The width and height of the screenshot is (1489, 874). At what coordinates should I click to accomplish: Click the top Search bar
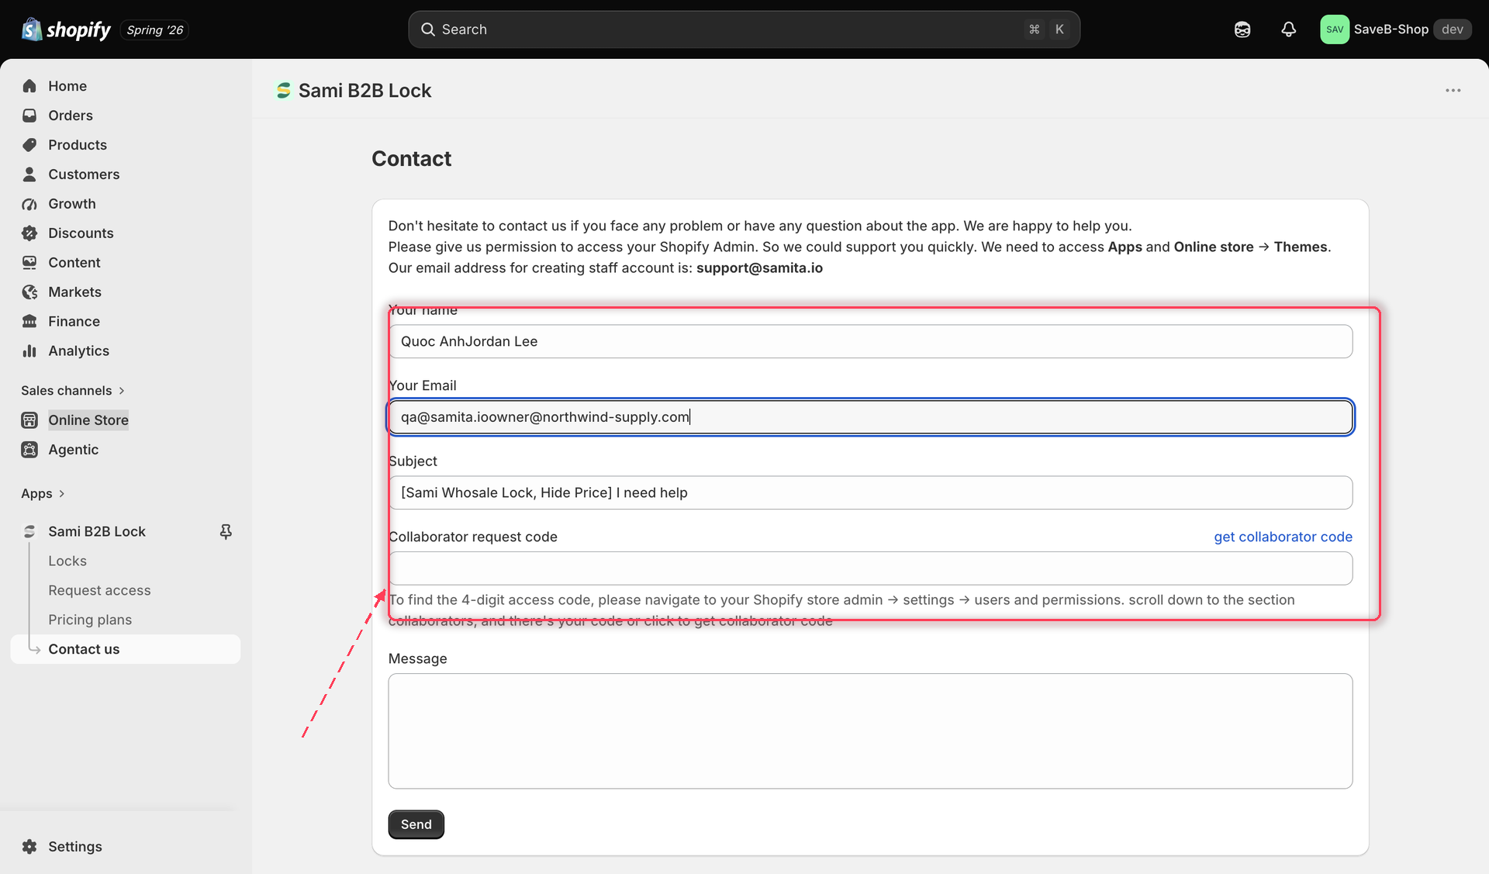click(744, 29)
